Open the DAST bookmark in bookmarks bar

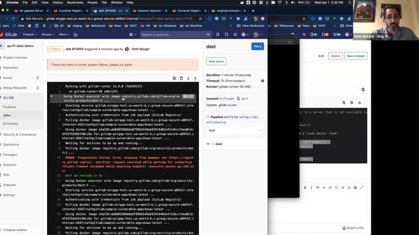pyautogui.click(x=131, y=26)
